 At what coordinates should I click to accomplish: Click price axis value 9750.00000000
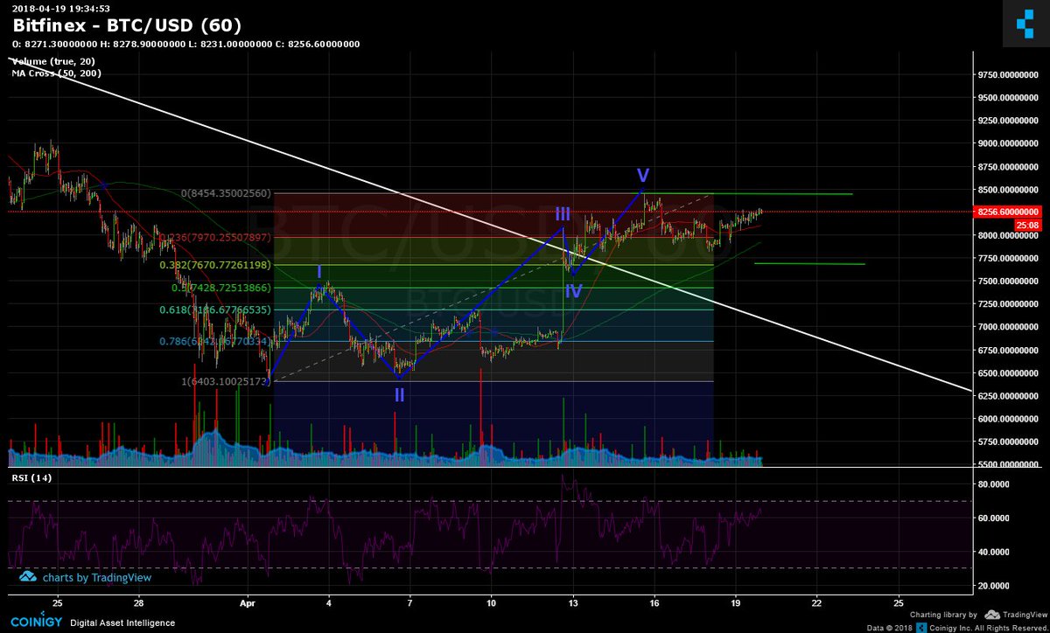[1009, 74]
